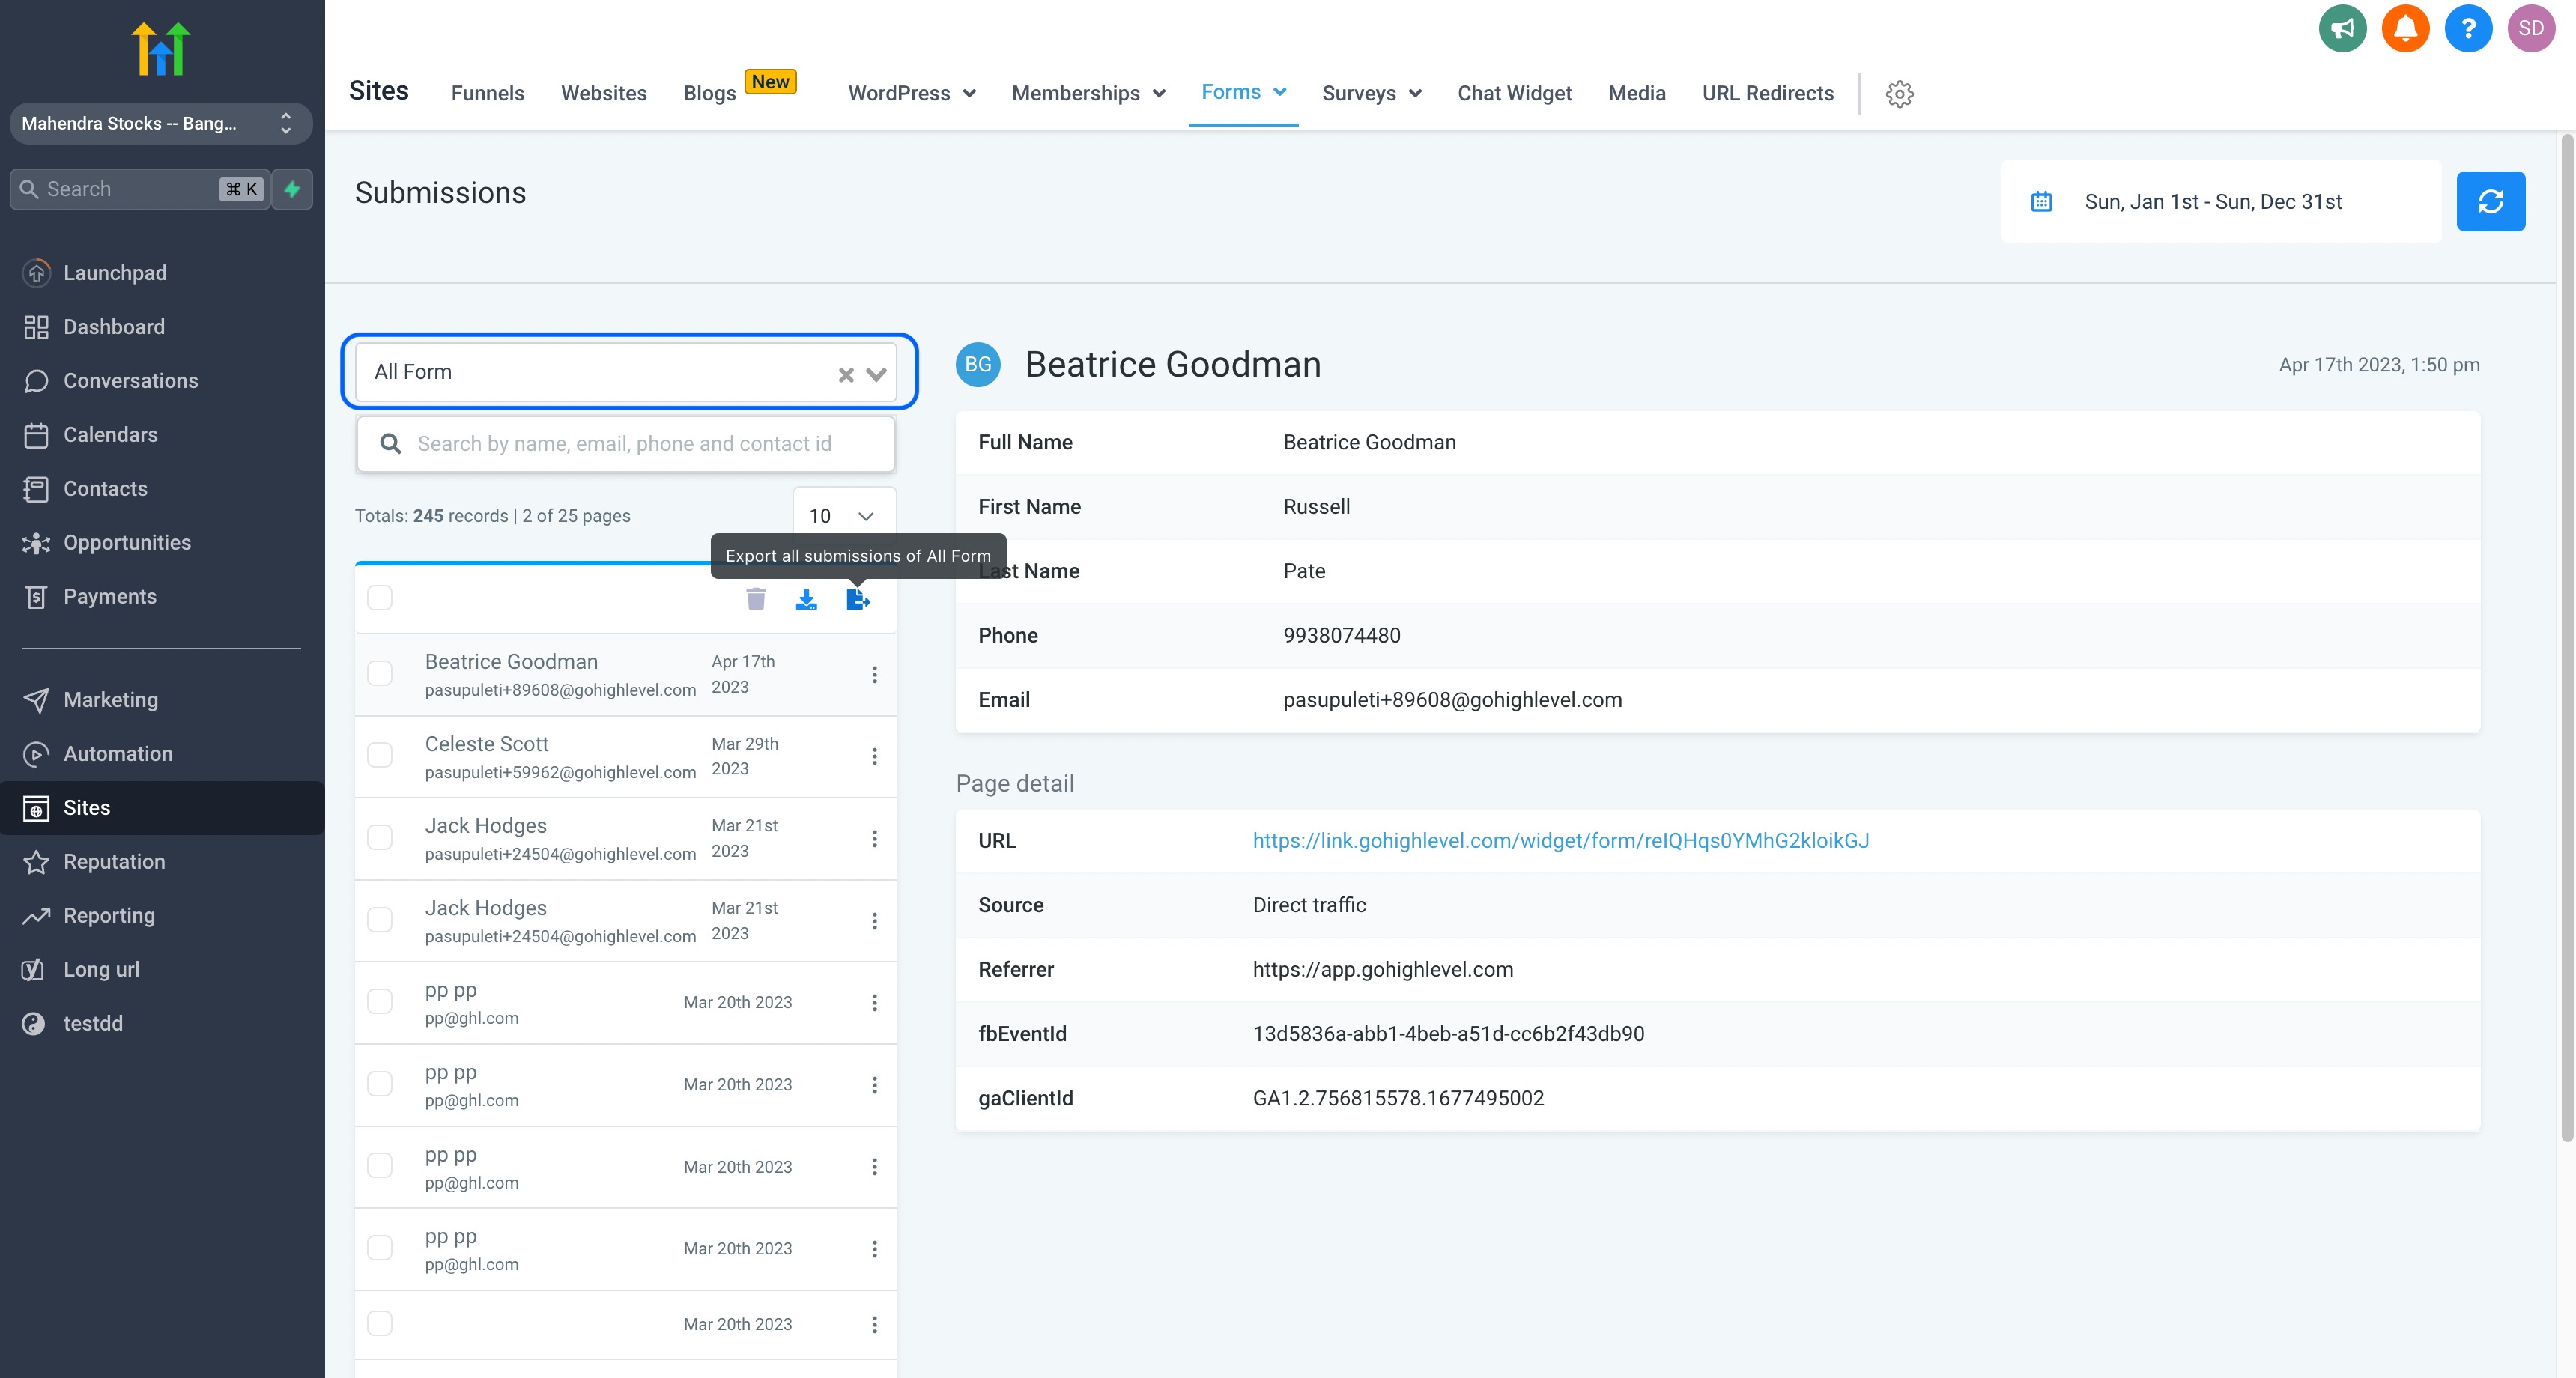Click the blue refresh button
Screen dimensions: 2576x1378
[2490, 202]
